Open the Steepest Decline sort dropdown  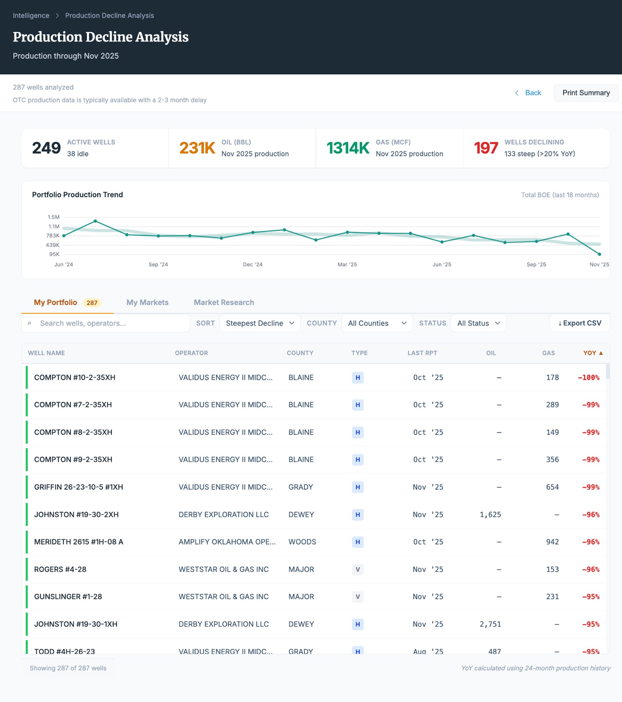[260, 323]
